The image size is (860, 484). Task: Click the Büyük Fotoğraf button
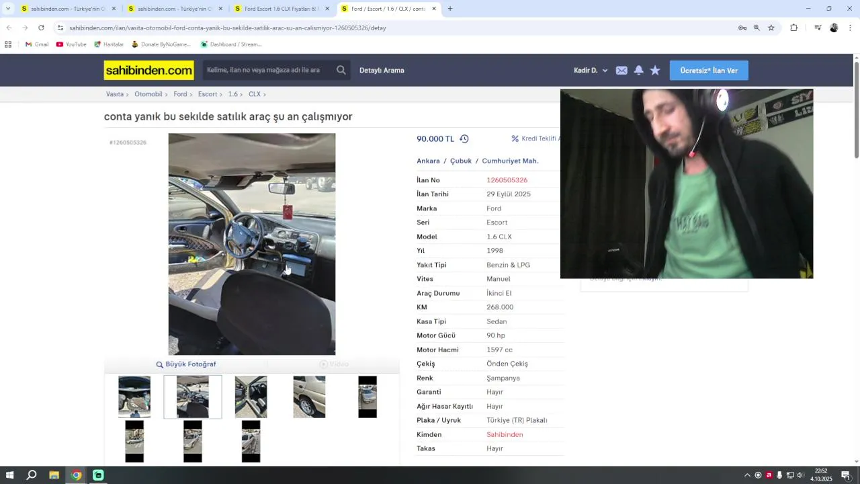(186, 364)
